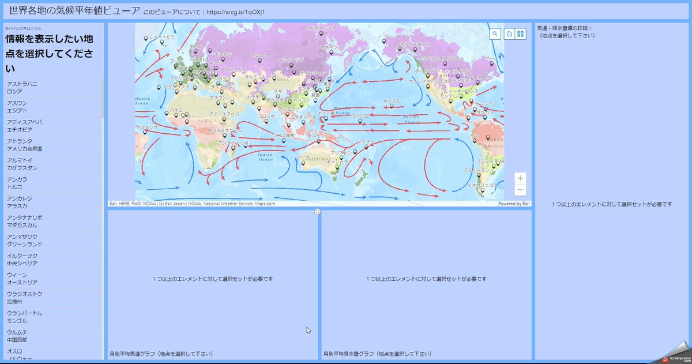This screenshot has width=692, height=364.
Task: Click the location list vertical scrollbar
Action: click(103, 98)
